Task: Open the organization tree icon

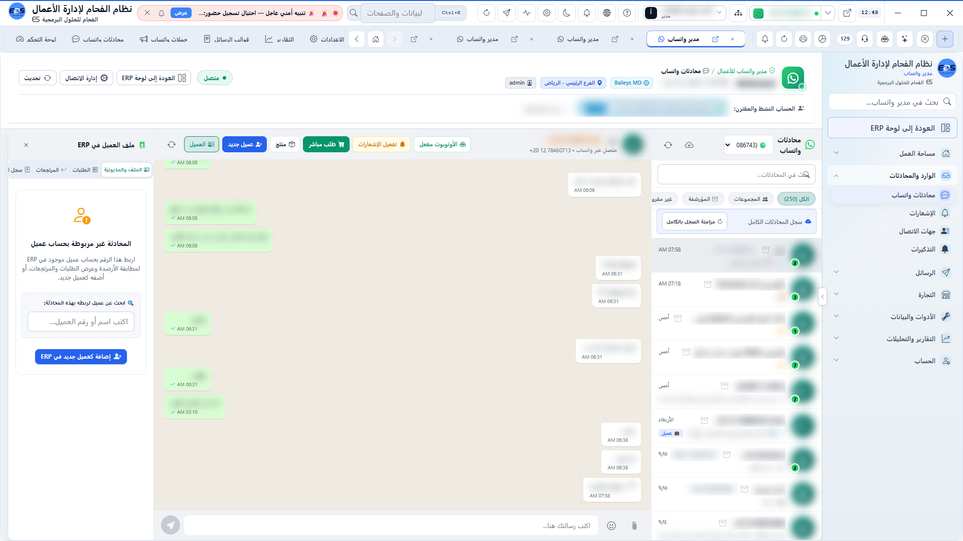Action: coord(738,13)
